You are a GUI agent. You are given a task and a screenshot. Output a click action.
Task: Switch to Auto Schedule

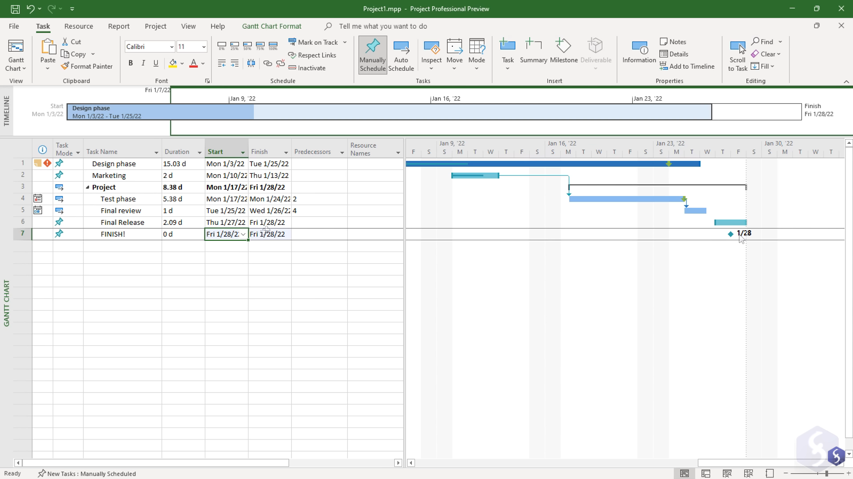point(401,55)
